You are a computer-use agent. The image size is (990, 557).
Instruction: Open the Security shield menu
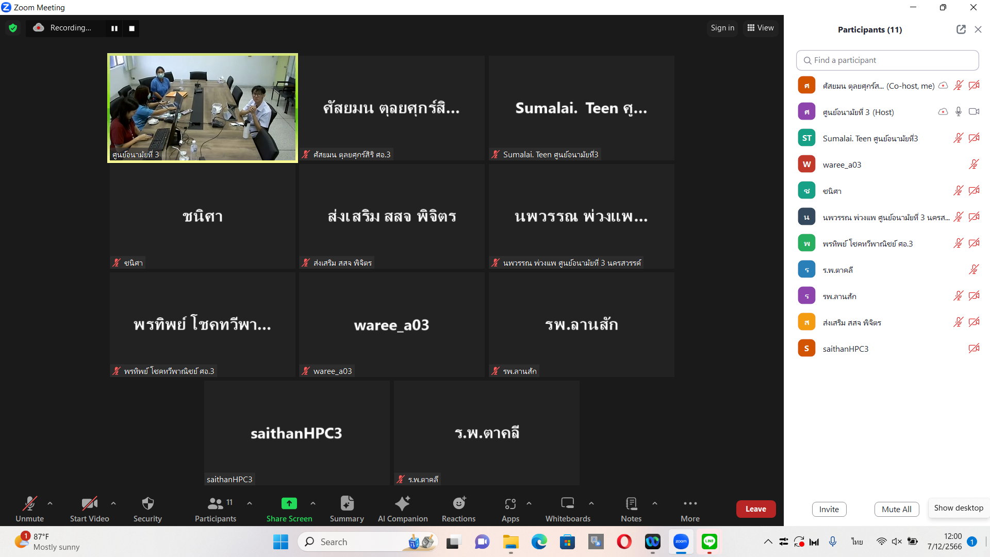[147, 509]
